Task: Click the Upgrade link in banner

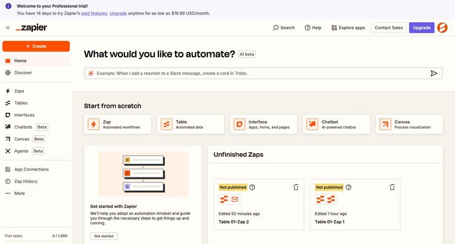Action: pyautogui.click(x=118, y=13)
